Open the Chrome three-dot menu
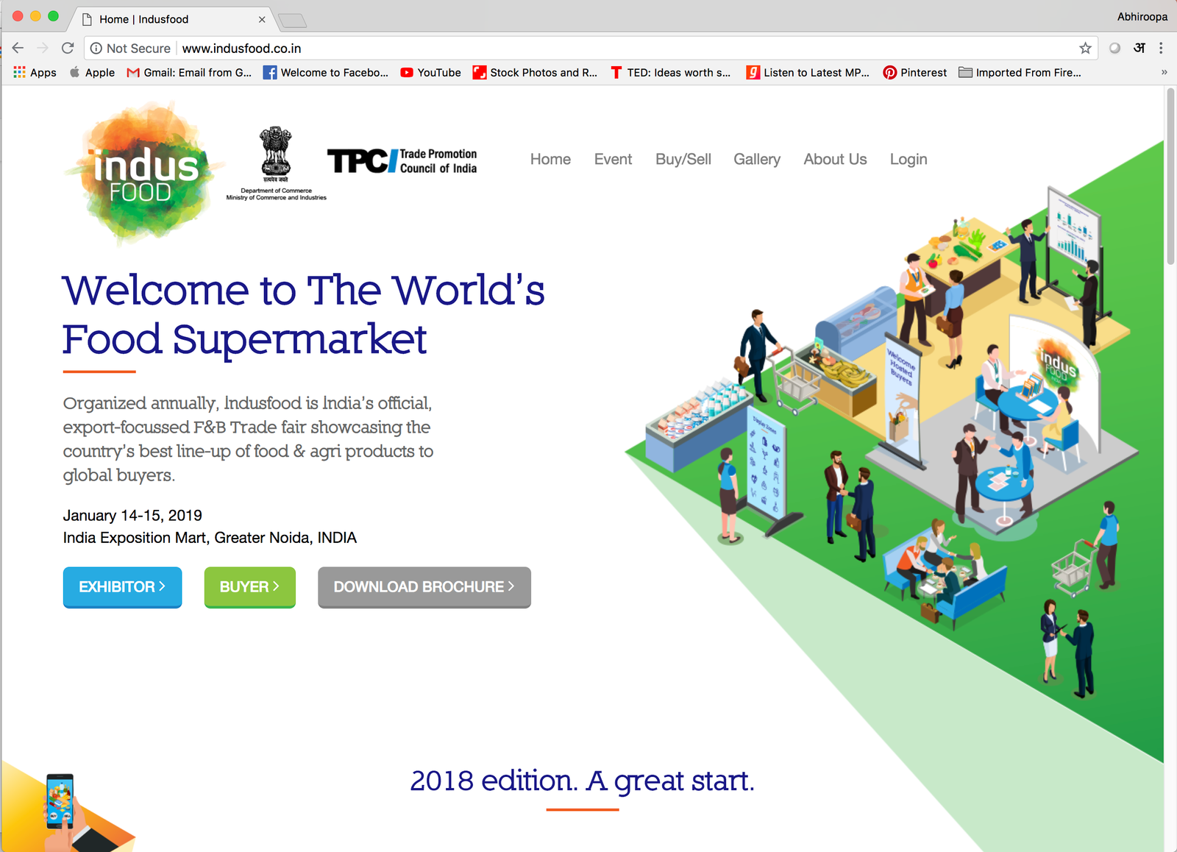This screenshot has height=852, width=1177. click(1161, 48)
